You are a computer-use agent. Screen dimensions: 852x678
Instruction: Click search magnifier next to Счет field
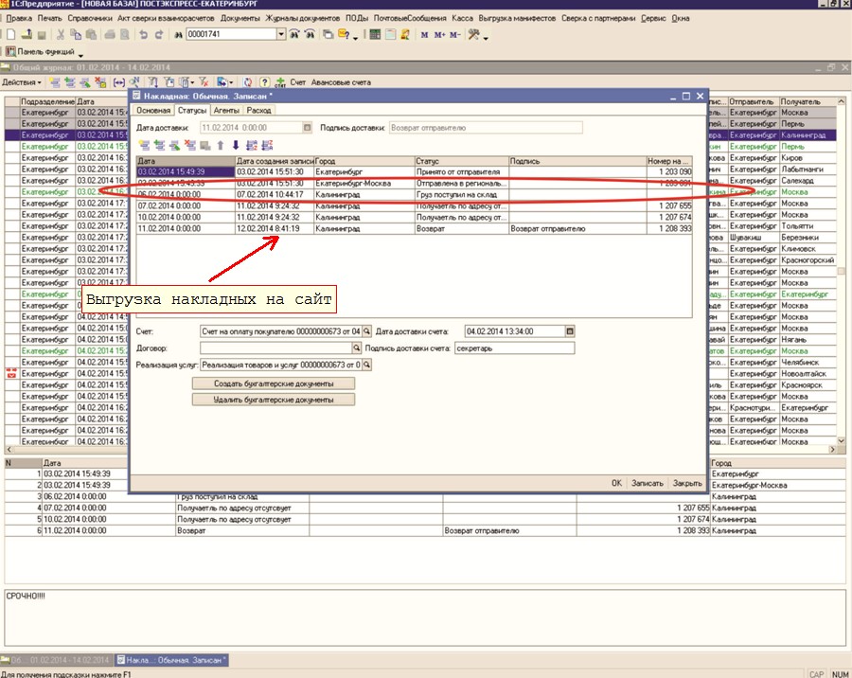(366, 331)
